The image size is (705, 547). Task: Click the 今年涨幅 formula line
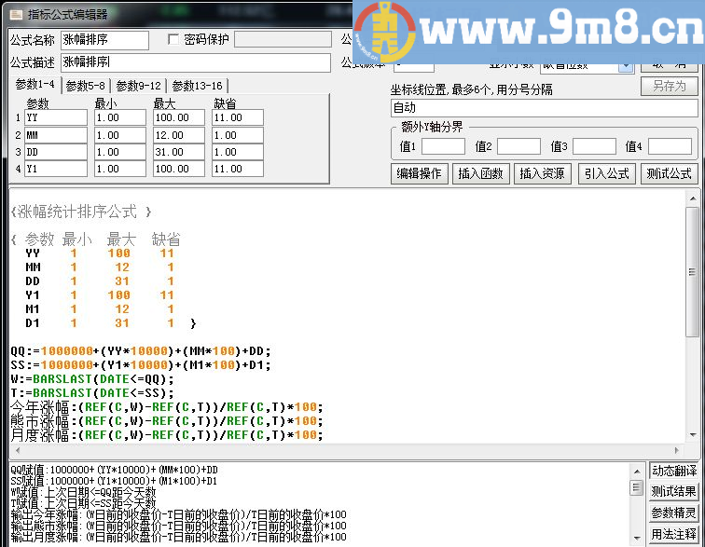click(x=167, y=407)
